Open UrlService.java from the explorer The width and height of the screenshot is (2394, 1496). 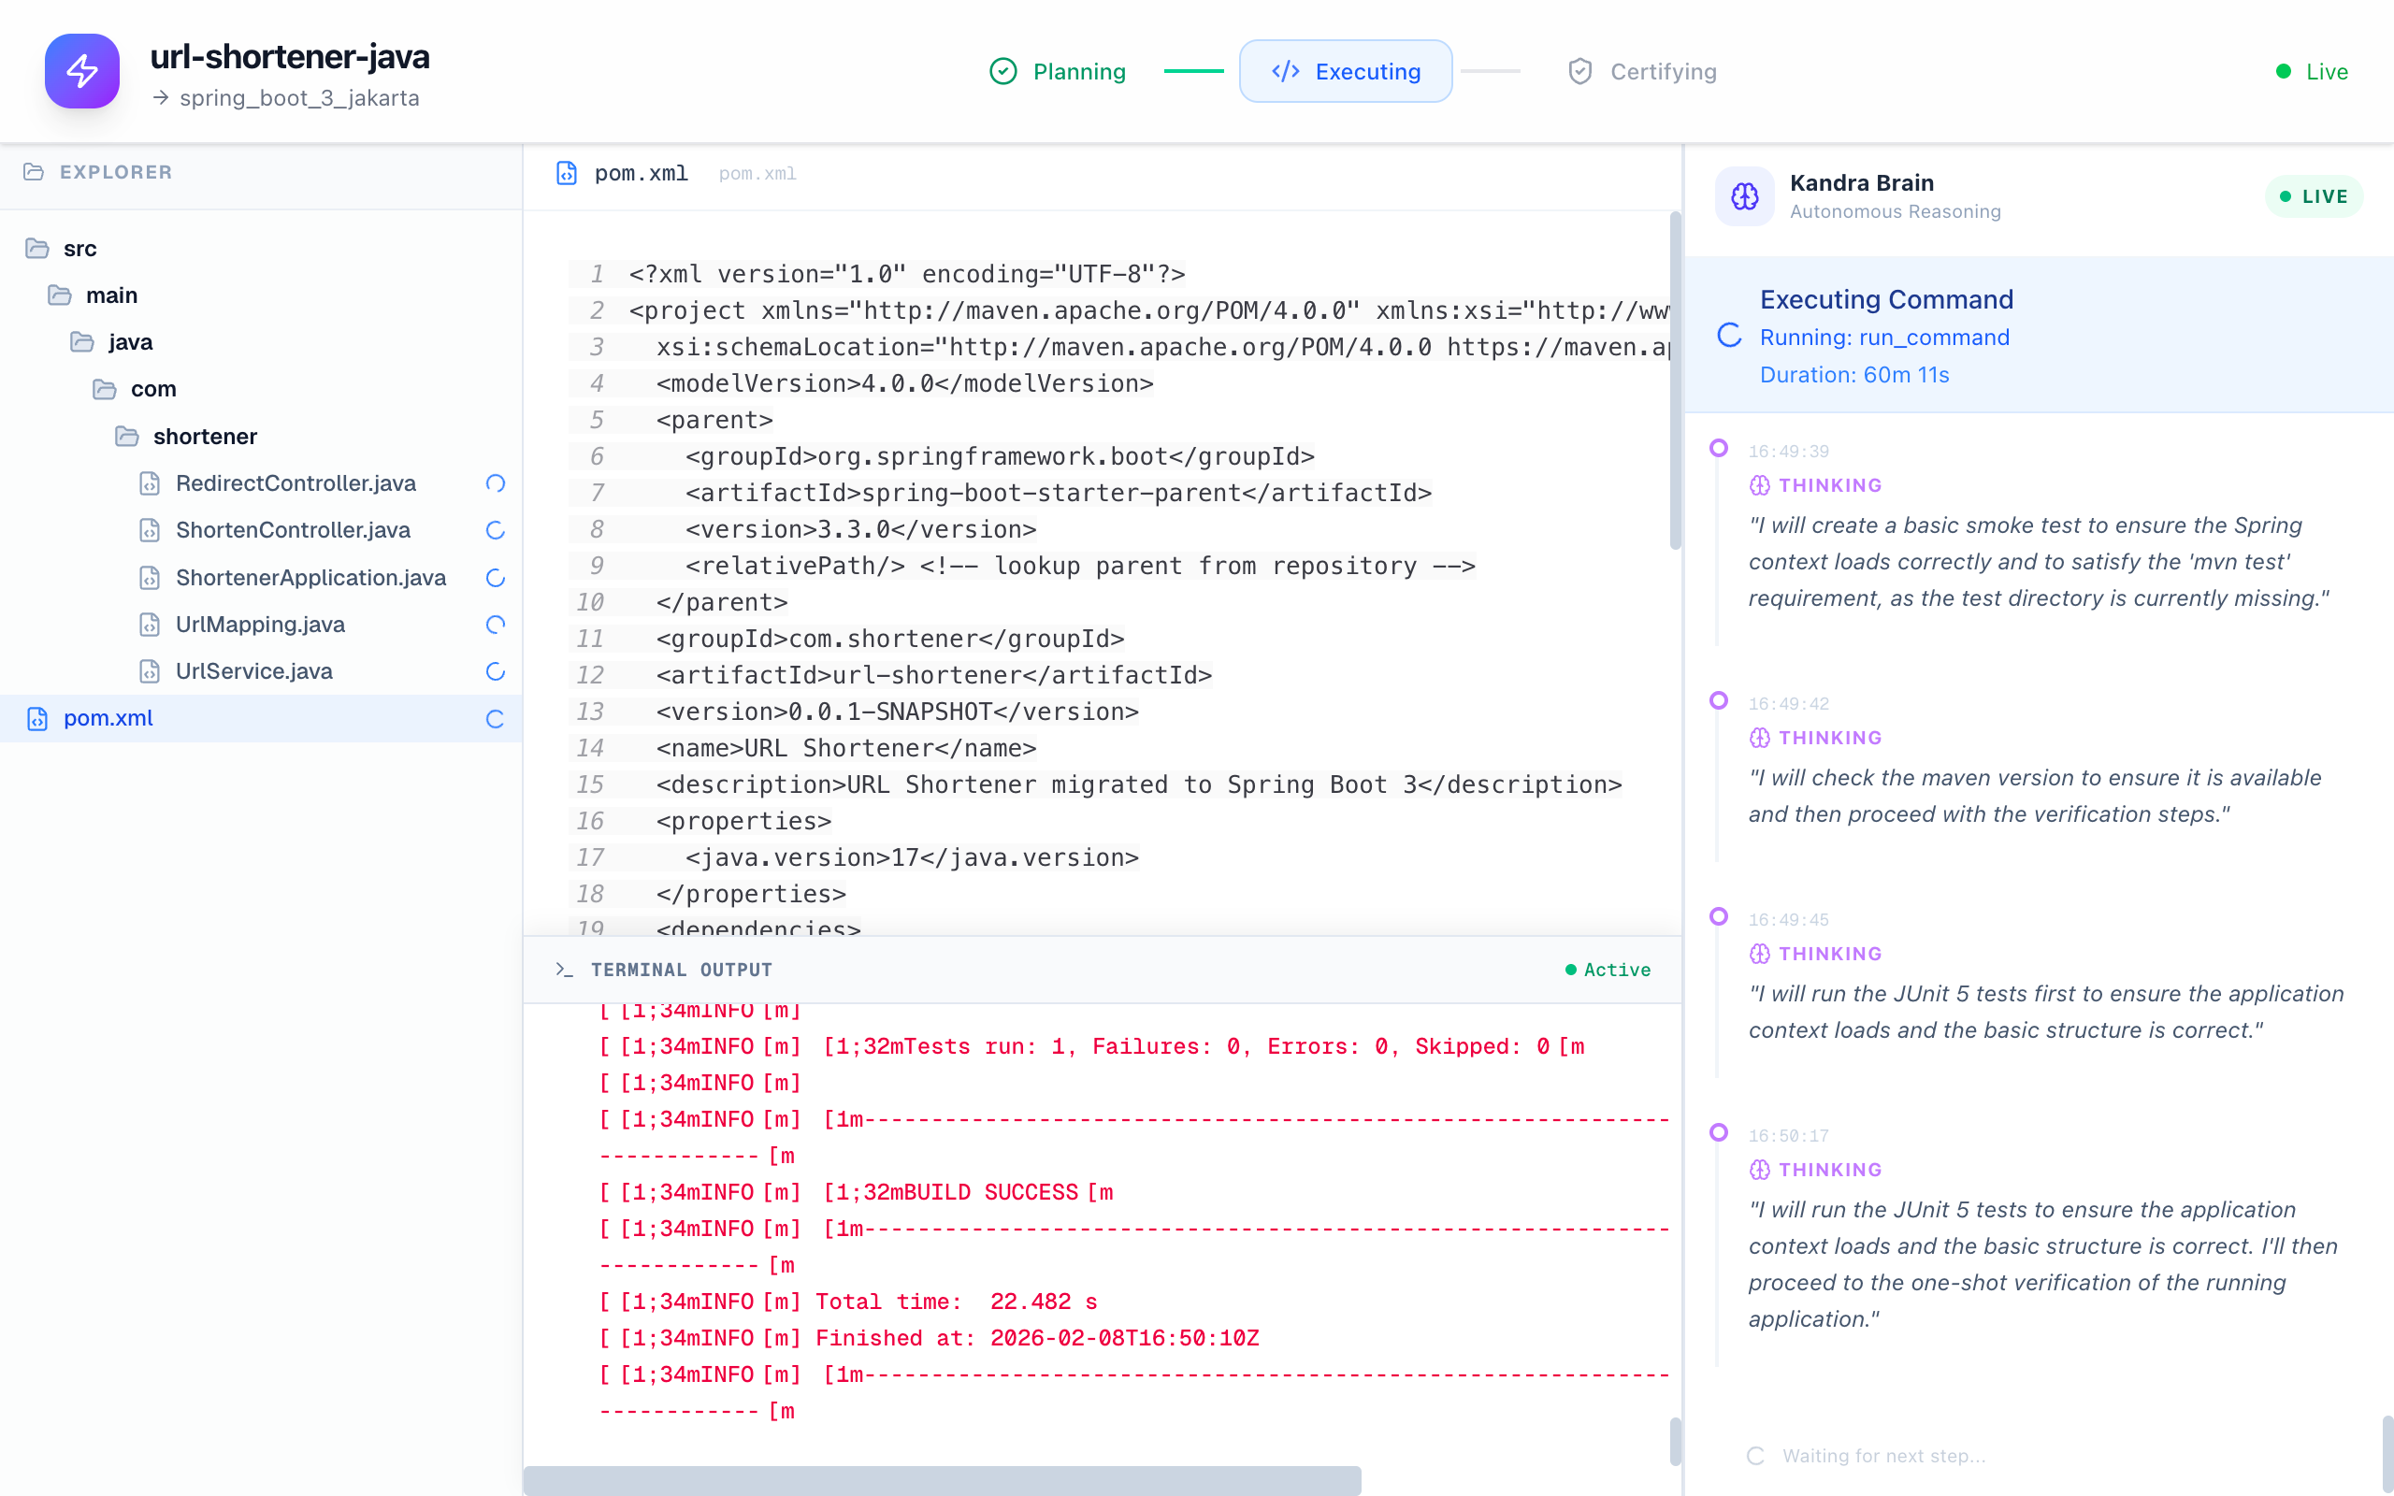click(x=253, y=670)
